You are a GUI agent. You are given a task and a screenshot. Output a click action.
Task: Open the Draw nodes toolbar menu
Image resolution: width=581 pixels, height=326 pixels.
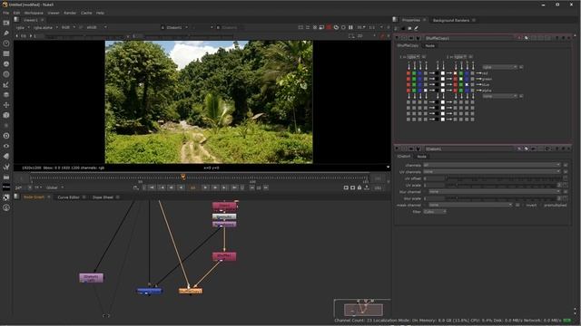point(6,34)
